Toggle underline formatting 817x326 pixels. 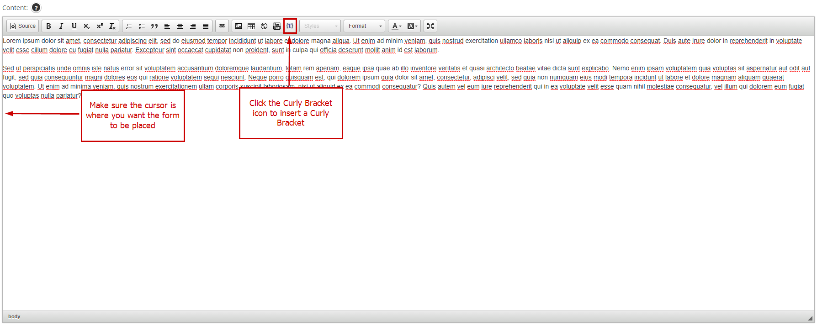(x=74, y=26)
